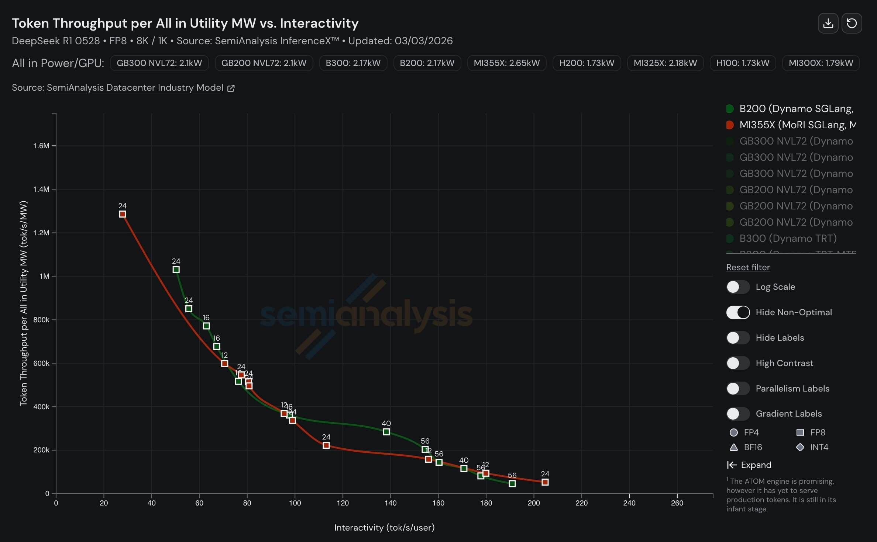Click the MI355X: 2.65kW power chip
Image resolution: width=877 pixels, height=542 pixels.
[x=506, y=63]
